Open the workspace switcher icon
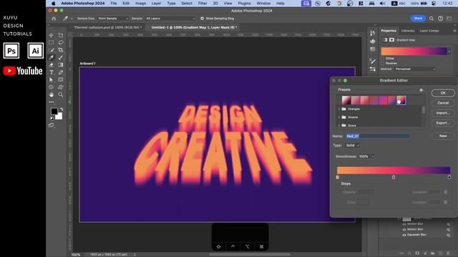The image size is (458, 257). click(x=449, y=19)
